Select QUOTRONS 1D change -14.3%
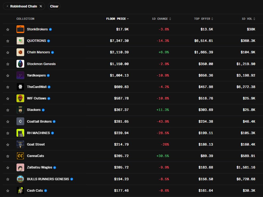Image resolution: width=263 pixels, height=197 pixels. pyautogui.click(x=163, y=41)
